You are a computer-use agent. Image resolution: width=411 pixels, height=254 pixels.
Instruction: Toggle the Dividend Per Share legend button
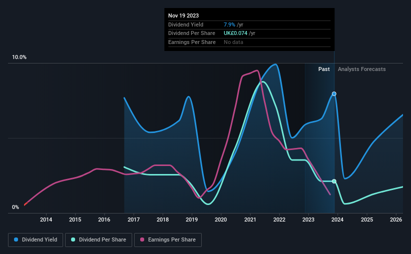[99, 240]
